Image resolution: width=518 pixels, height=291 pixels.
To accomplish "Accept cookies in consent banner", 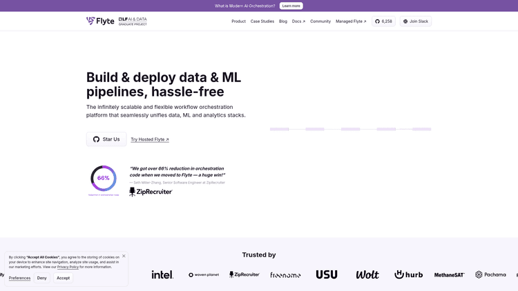I will tap(63, 278).
